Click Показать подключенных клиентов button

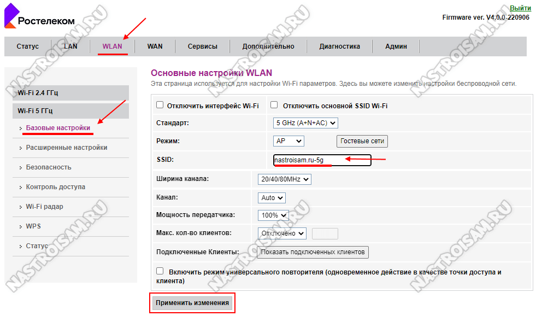click(x=313, y=252)
